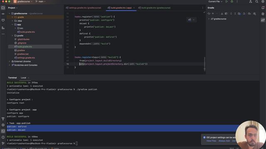The height and width of the screenshot is (149, 266).
Task: Open the Build hammer tool window
Action: [x=3, y=119]
